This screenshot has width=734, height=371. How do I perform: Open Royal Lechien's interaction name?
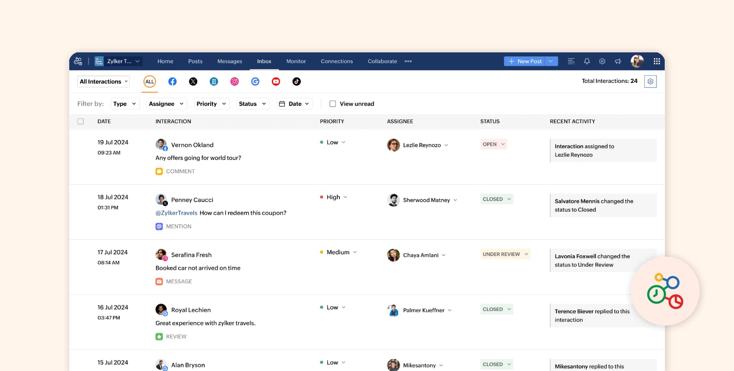point(191,310)
